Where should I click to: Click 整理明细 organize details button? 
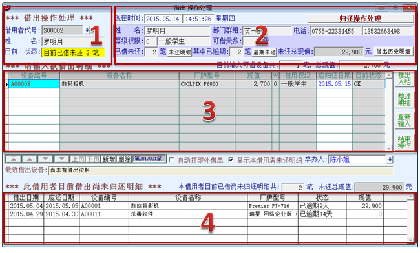[x=404, y=99]
